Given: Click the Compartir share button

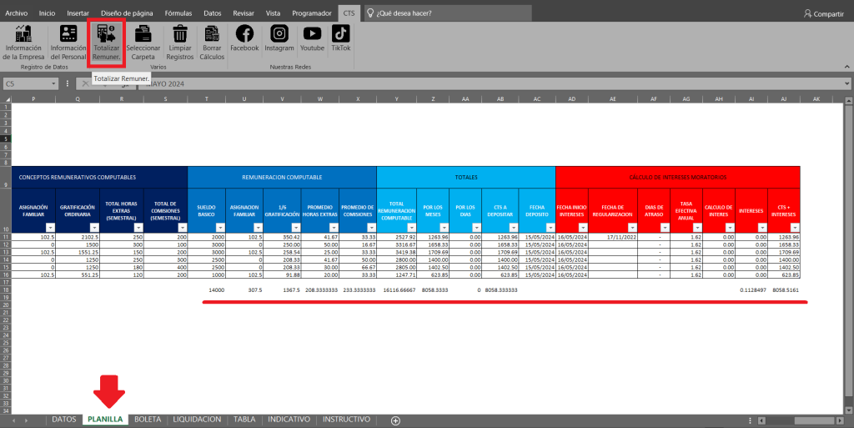Looking at the screenshot, I should point(824,13).
